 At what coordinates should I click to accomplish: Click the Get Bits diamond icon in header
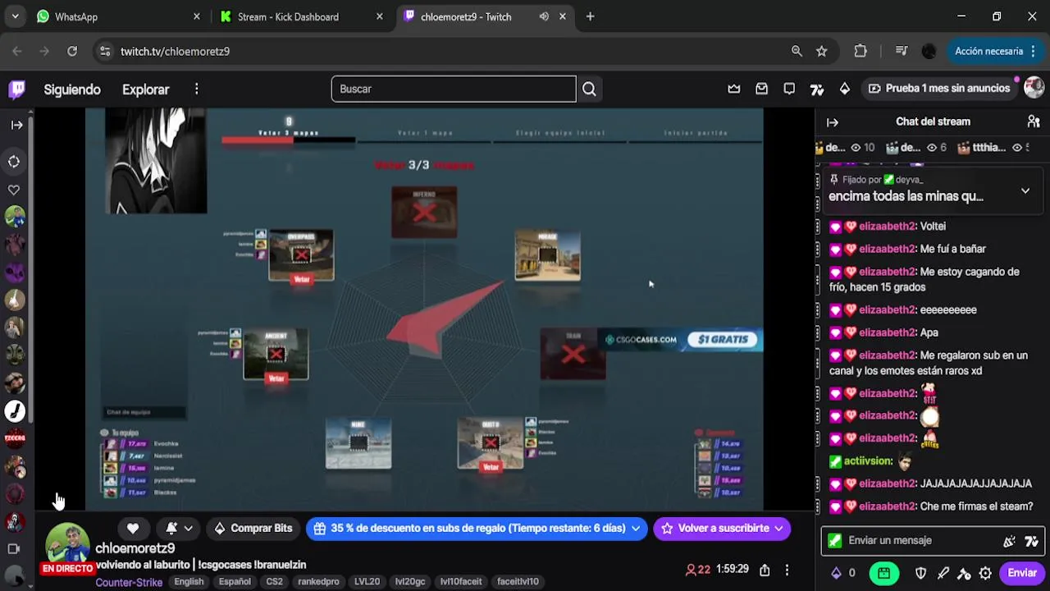click(x=845, y=89)
